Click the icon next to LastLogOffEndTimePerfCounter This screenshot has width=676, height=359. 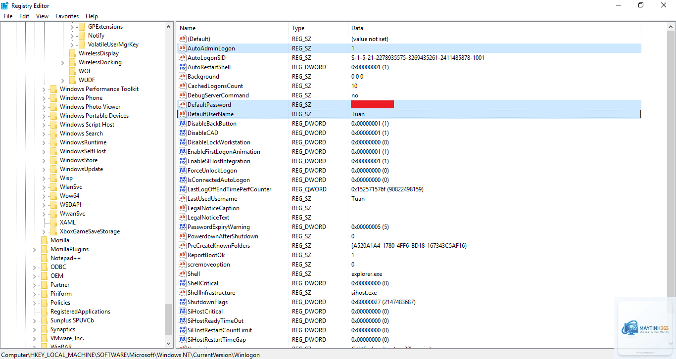coord(182,189)
